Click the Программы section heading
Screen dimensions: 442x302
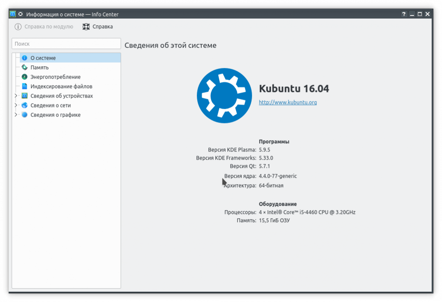[274, 142]
